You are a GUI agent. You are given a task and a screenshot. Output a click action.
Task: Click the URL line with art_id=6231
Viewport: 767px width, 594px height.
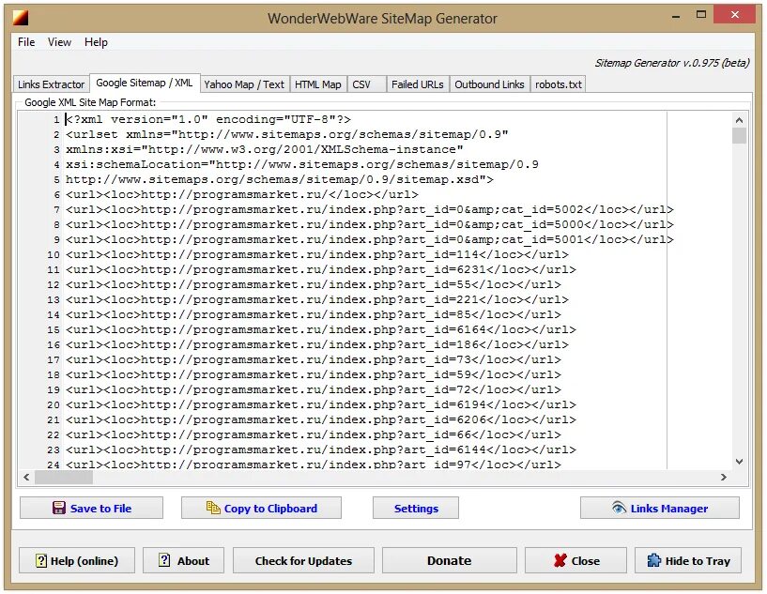pos(320,269)
